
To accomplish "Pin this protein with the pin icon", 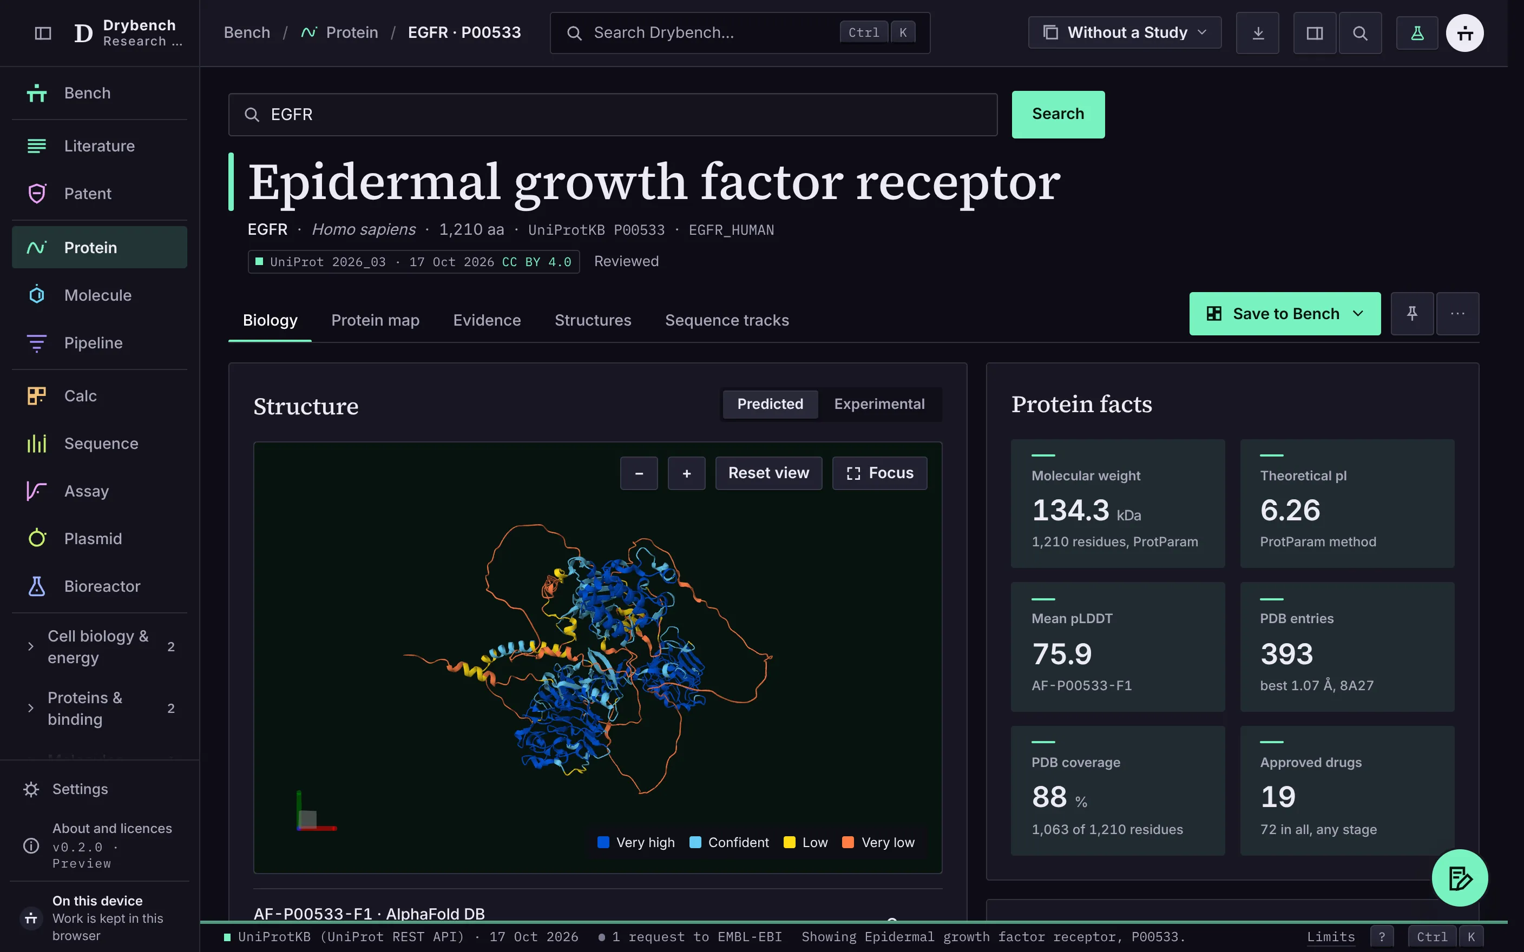I will [x=1412, y=314].
